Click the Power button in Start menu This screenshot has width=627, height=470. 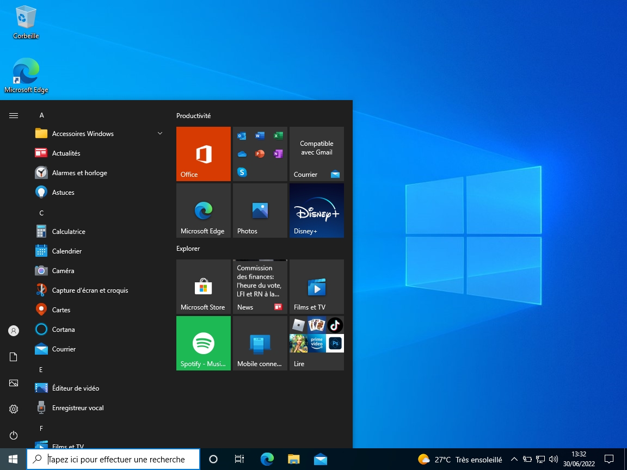click(x=14, y=435)
